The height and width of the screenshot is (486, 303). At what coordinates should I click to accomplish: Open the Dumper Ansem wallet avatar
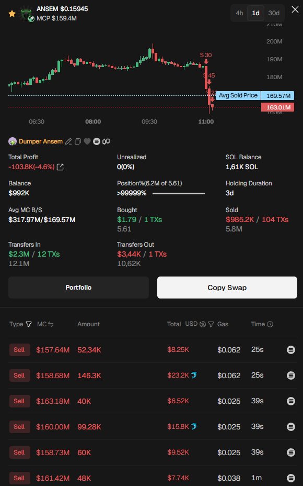[x=13, y=141]
